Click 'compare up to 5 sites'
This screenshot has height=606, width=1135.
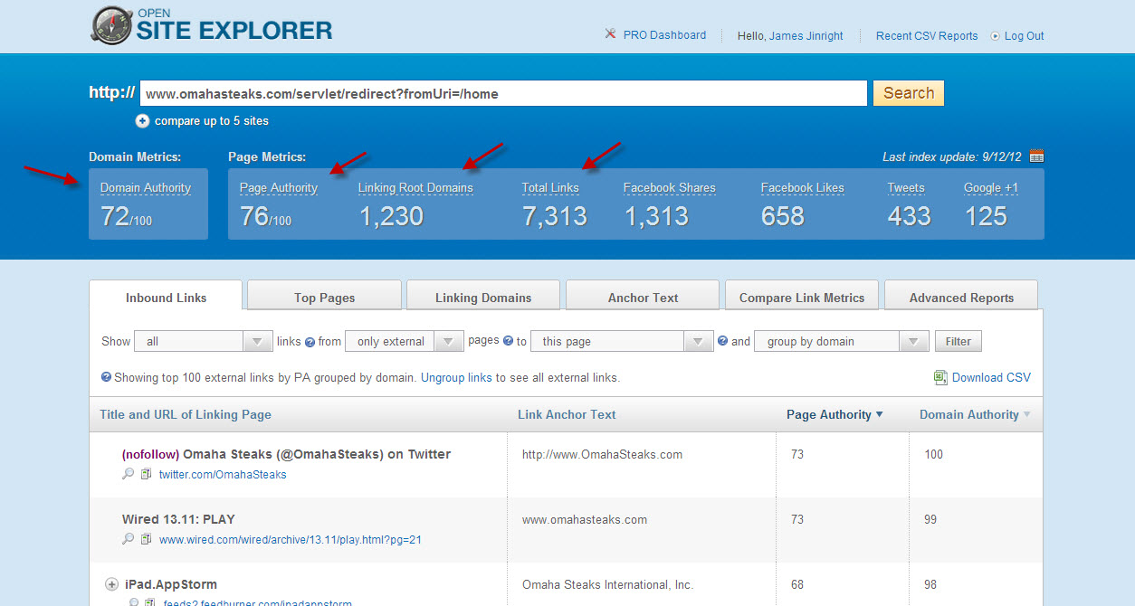coord(212,120)
